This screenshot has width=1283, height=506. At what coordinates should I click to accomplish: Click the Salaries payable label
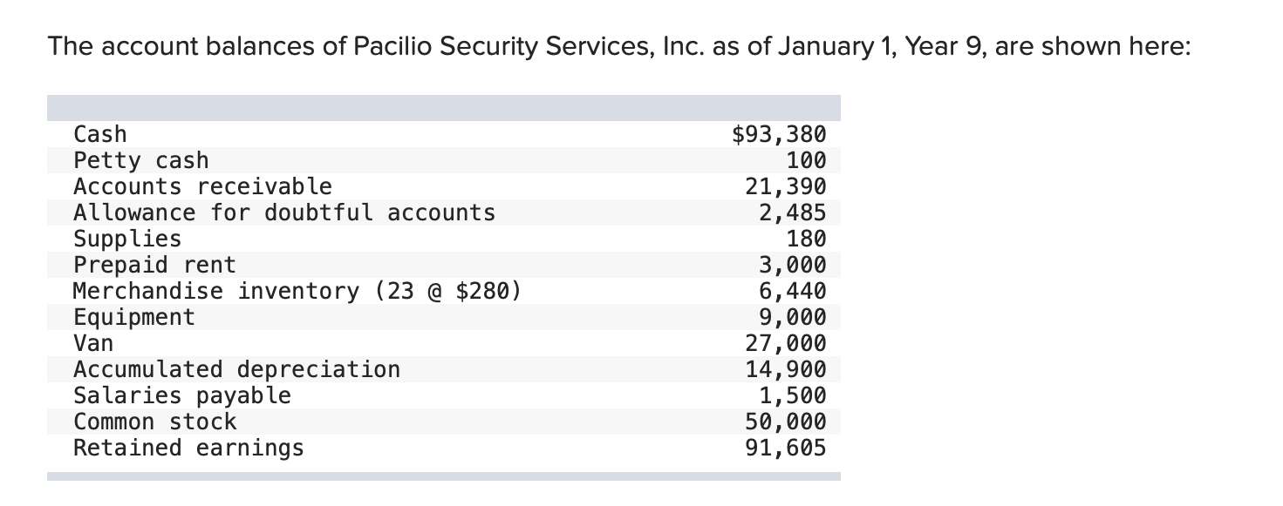pos(182,395)
